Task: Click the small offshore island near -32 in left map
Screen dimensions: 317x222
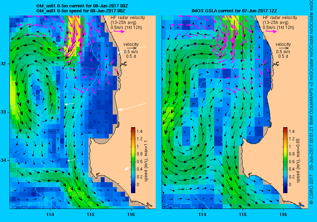Action: 111,64
